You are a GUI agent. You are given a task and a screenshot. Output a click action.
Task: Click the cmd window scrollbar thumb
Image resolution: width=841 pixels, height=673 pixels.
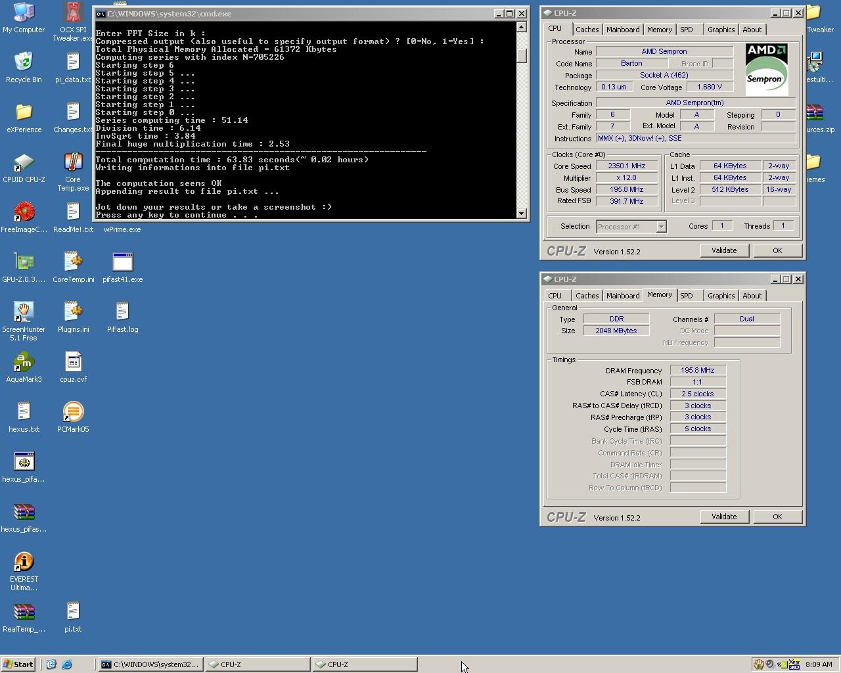522,57
